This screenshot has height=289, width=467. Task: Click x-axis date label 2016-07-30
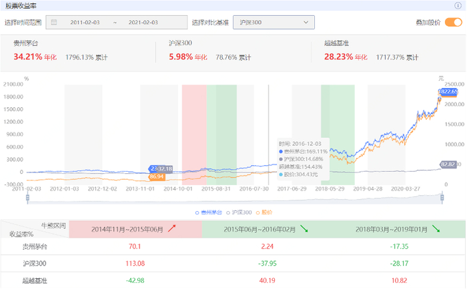[x=254, y=189]
